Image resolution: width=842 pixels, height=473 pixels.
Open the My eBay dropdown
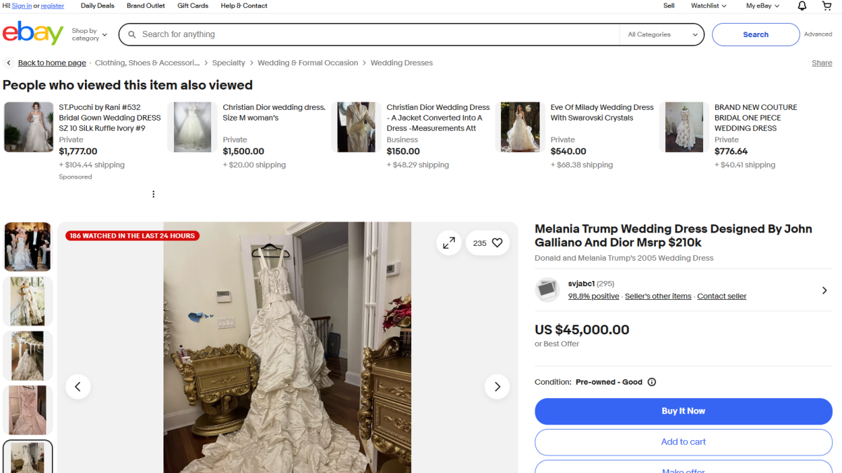pos(761,6)
